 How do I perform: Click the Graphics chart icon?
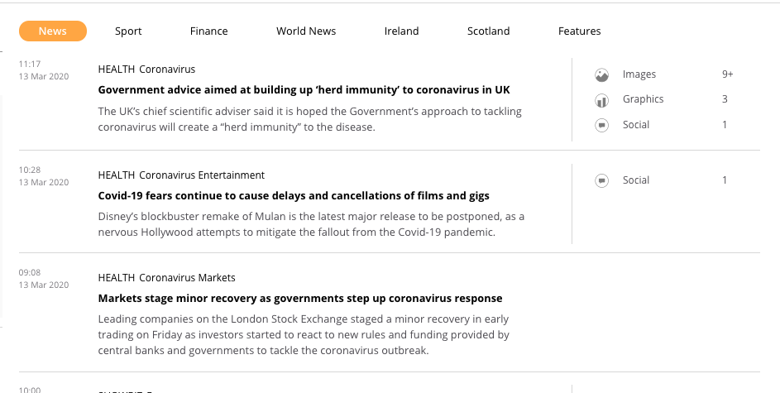coord(602,100)
